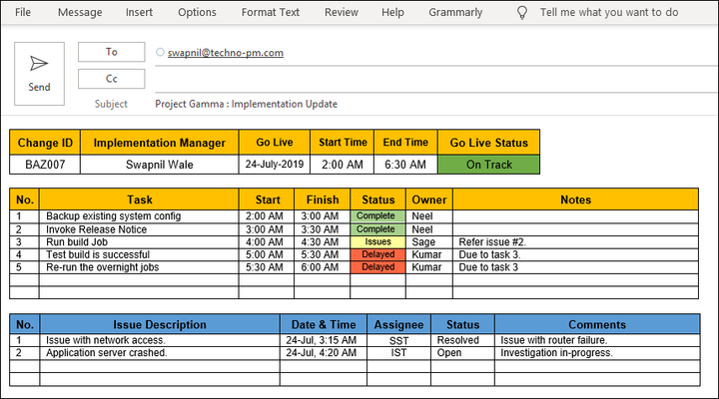The width and height of the screenshot is (719, 399).
Task: Open the File menu
Action: pos(23,13)
